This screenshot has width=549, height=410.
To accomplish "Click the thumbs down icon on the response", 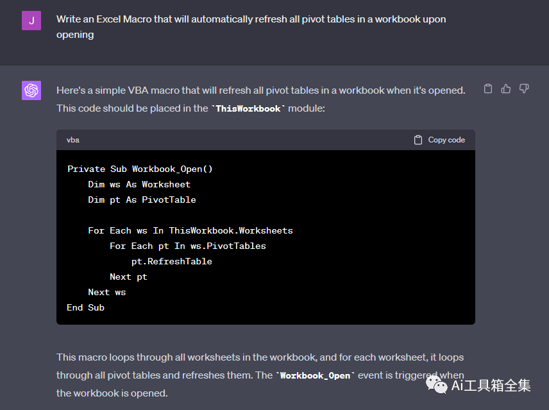I will (524, 89).
